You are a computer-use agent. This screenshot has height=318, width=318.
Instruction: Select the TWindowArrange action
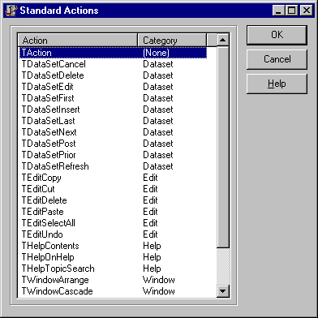[113, 280]
